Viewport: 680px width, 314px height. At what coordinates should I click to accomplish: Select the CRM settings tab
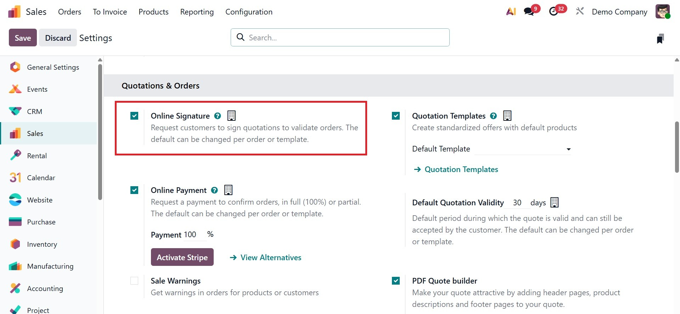click(x=34, y=112)
